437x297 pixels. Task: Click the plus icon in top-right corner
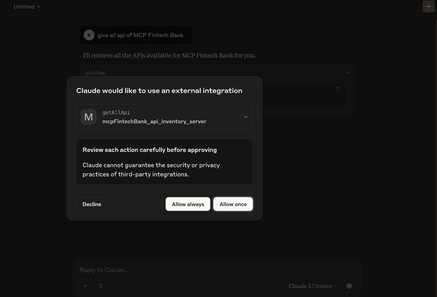coord(429,7)
